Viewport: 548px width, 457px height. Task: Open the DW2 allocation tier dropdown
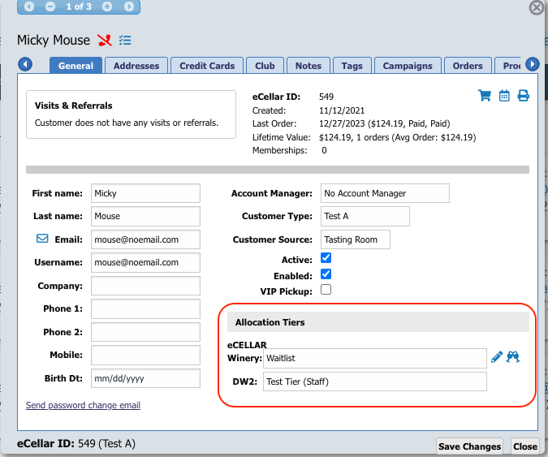point(374,382)
